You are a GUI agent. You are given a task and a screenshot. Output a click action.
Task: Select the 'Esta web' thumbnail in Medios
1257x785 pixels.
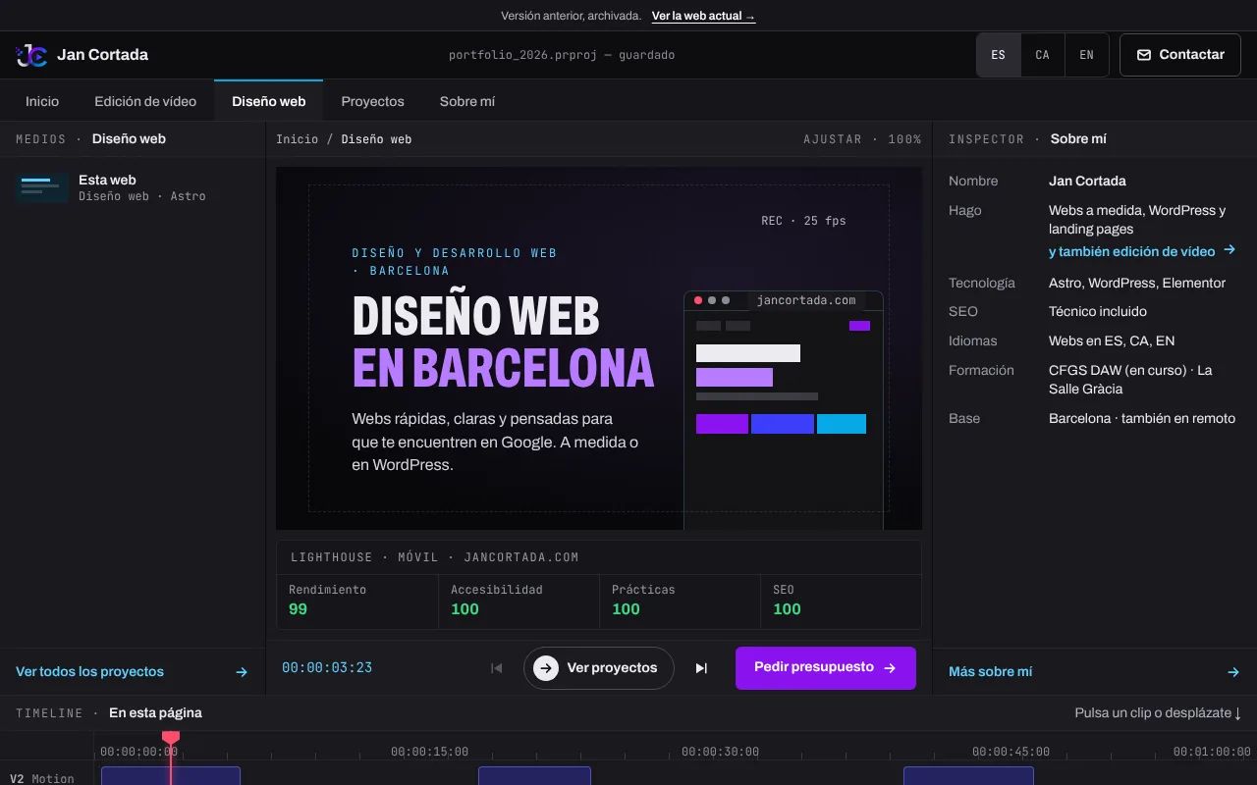coord(42,187)
